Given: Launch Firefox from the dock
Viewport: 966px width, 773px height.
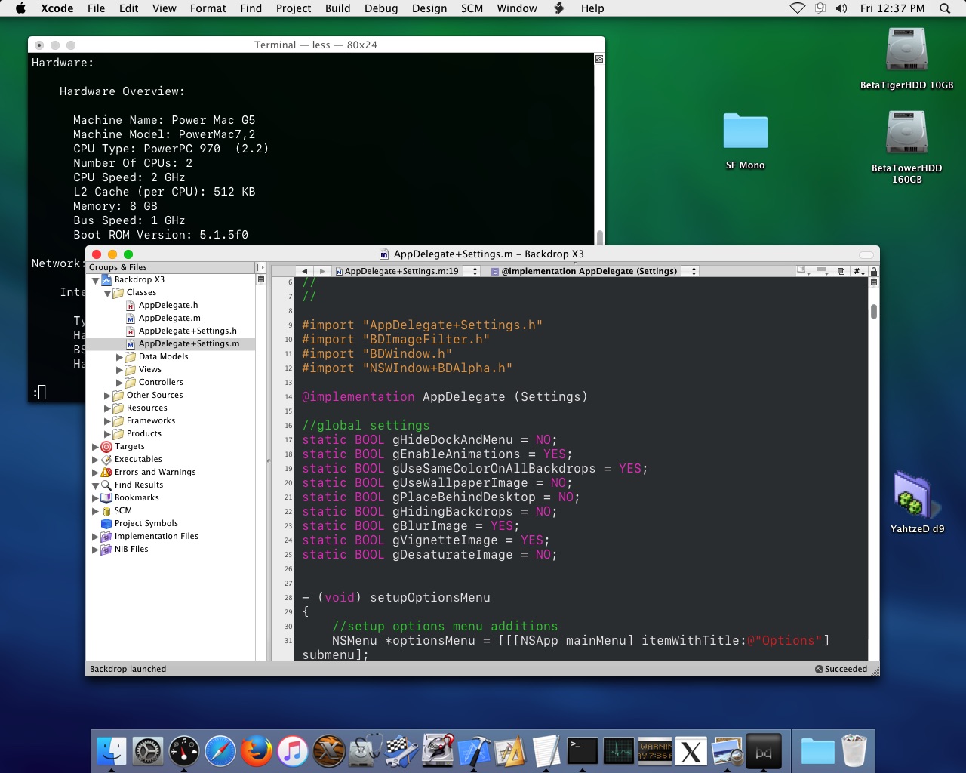Looking at the screenshot, I should pos(257,751).
